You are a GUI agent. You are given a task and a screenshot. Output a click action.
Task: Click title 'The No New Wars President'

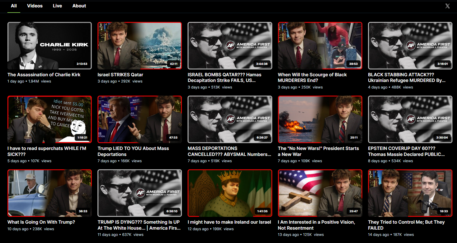coord(318,151)
